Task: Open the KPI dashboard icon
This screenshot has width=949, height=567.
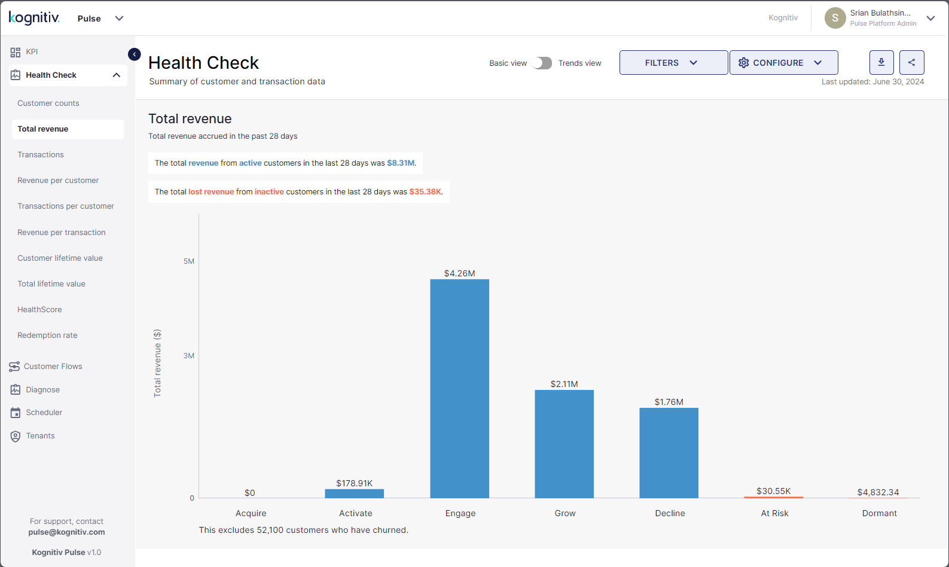Action: click(16, 52)
